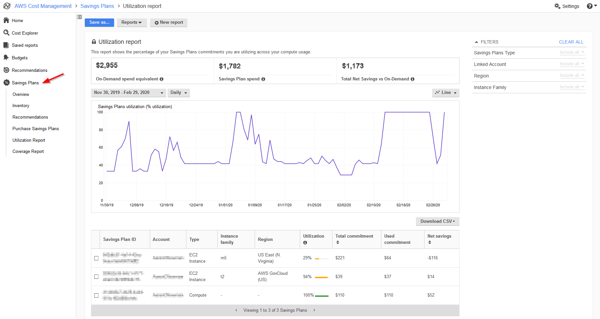
Task: Open Inventory under Savings Plans
Action: [21, 106]
